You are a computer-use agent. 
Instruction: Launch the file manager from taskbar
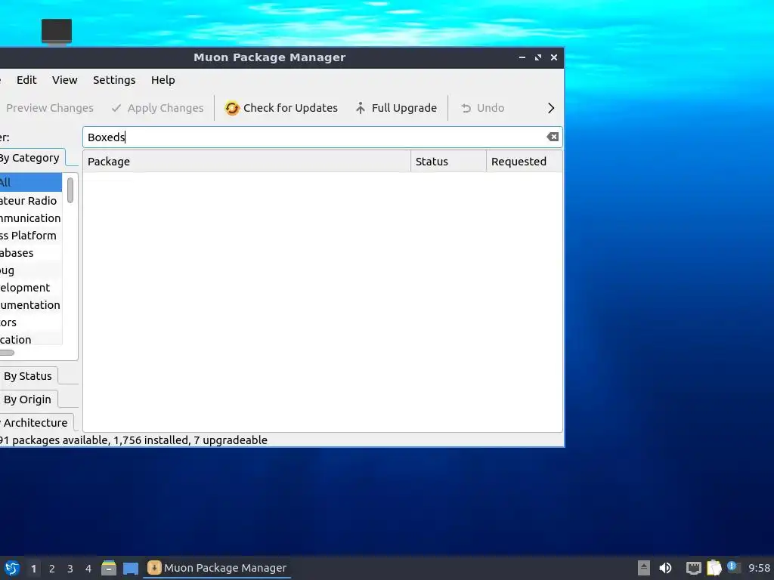click(x=109, y=568)
